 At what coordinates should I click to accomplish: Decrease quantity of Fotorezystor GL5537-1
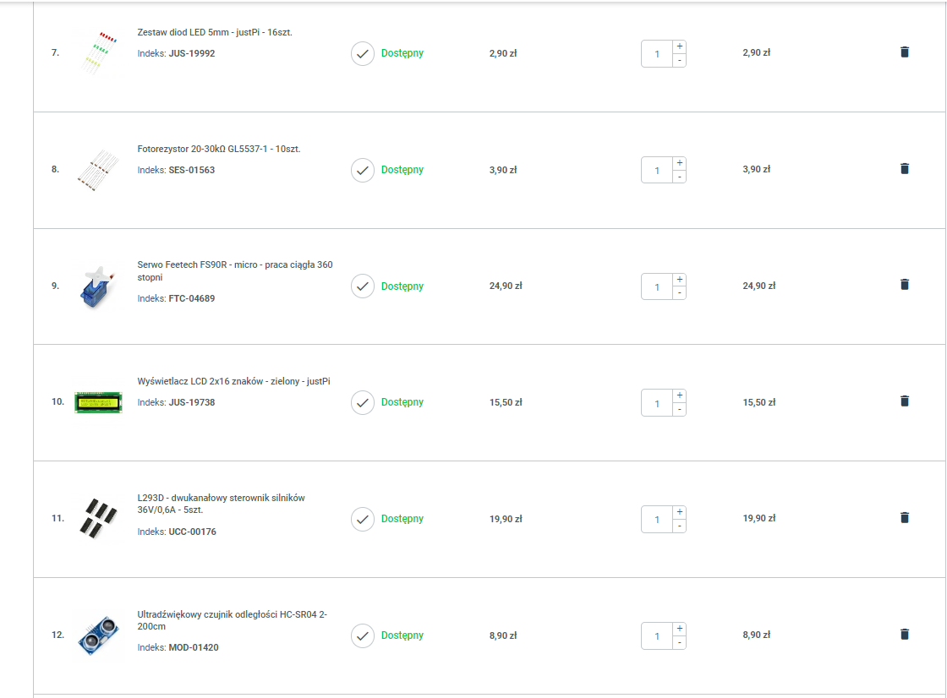[680, 177]
